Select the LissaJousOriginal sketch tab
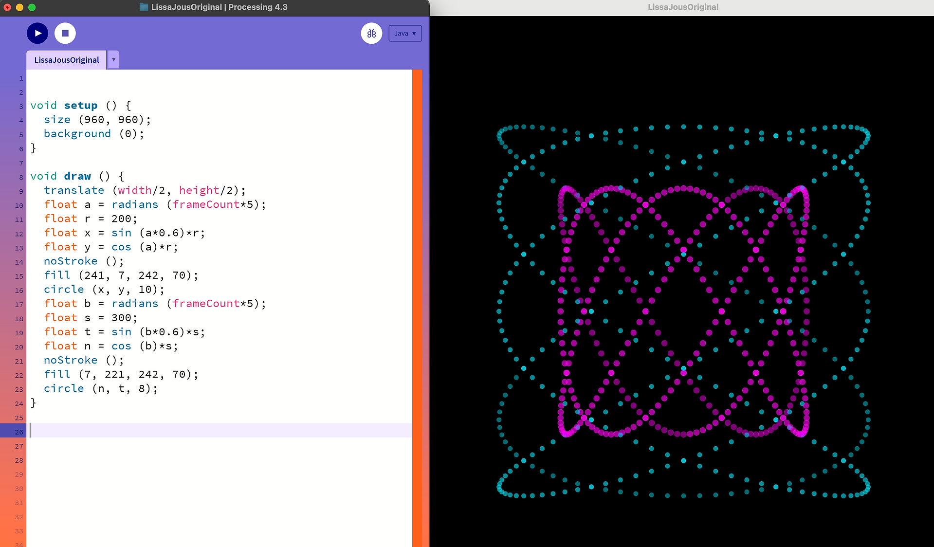Image resolution: width=934 pixels, height=547 pixels. tap(66, 60)
